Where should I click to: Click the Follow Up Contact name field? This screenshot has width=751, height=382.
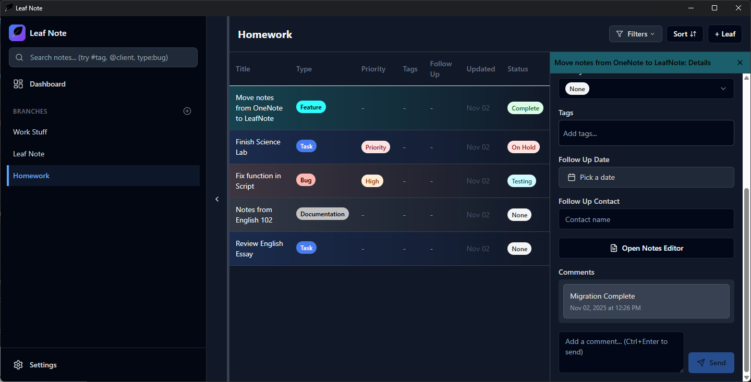click(646, 219)
